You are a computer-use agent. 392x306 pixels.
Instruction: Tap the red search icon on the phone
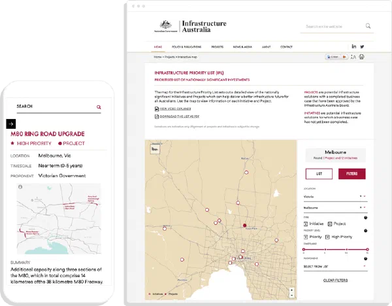click(99, 107)
